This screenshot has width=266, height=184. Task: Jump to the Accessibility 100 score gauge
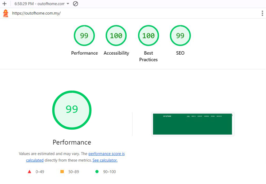[x=116, y=35]
